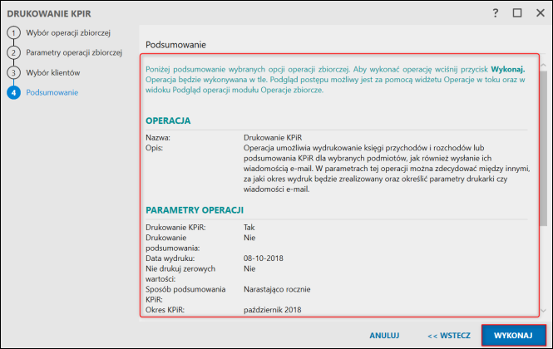Click the 'Okres KPiR:' label
This screenshot has width=553, height=349.
pos(165,310)
